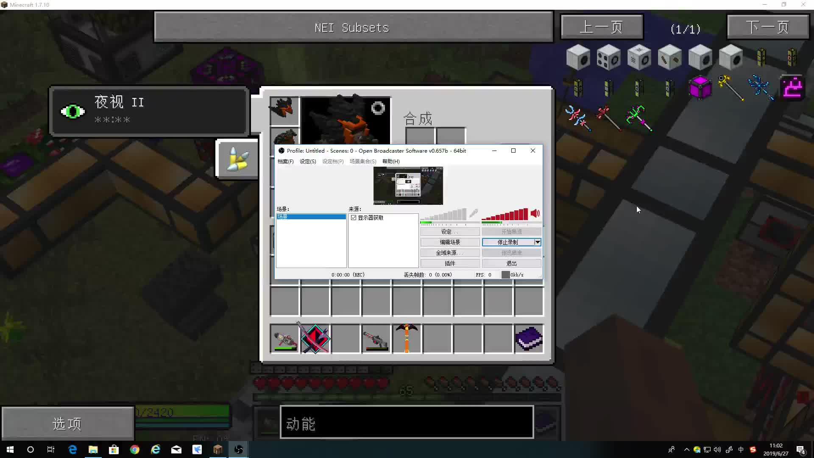Click the (1/1) page indicator text
Screen dimensions: 814x458
click(x=685, y=29)
